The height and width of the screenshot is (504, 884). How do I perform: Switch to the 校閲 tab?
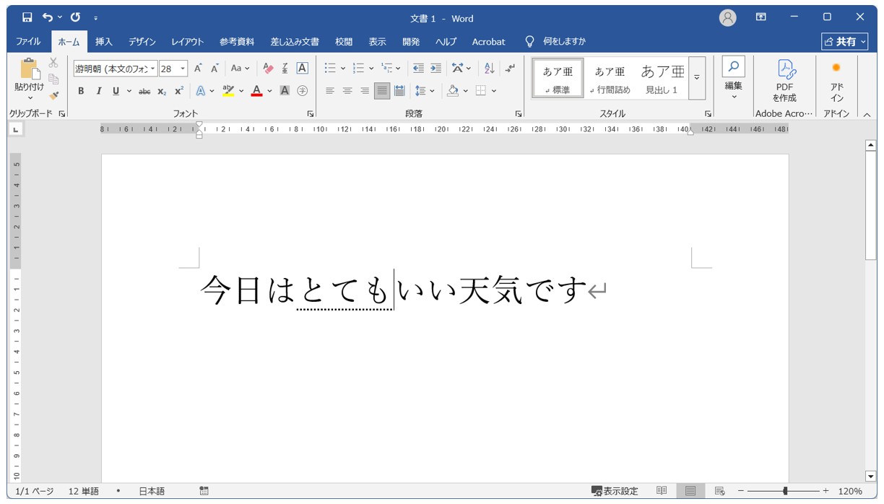[x=344, y=42]
